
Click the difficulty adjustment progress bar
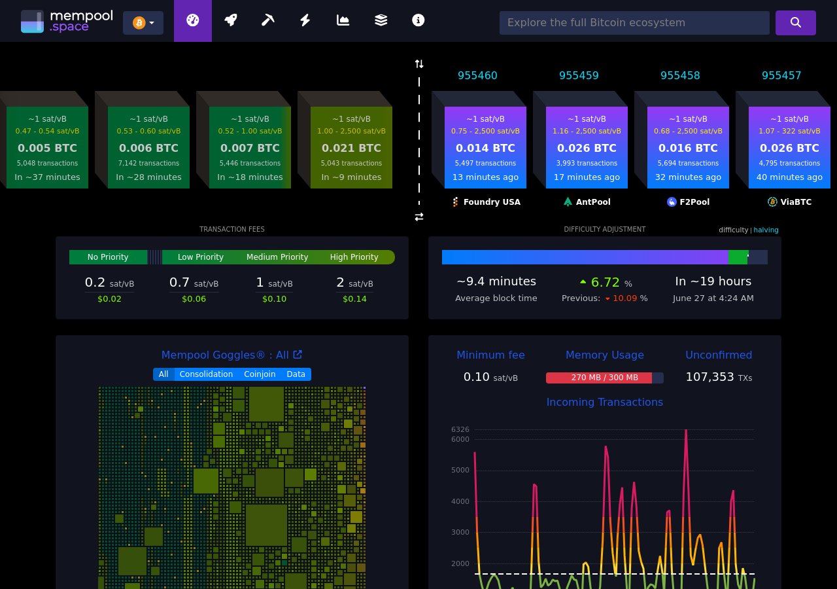[605, 257]
